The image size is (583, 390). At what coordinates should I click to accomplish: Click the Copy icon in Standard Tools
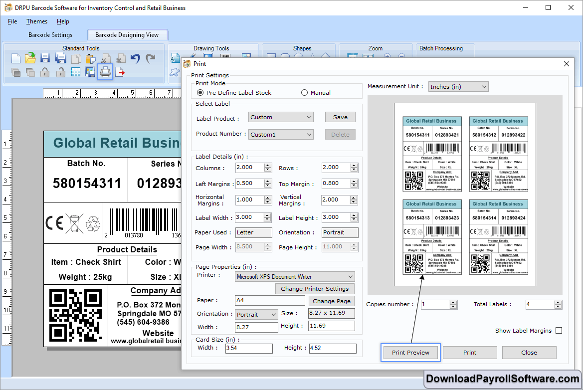(76, 59)
